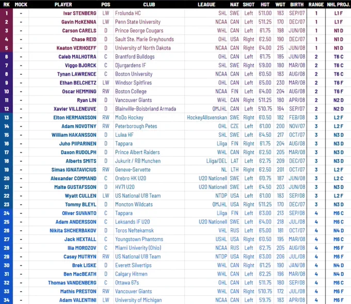Select player name Adam ANDERSSON
The width and height of the screenshot is (351, 304).
pyautogui.click(x=76, y=222)
